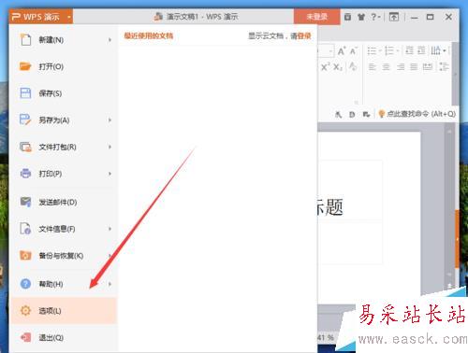Choose 打开(O) menu entry
468x353 pixels.
(x=64, y=66)
